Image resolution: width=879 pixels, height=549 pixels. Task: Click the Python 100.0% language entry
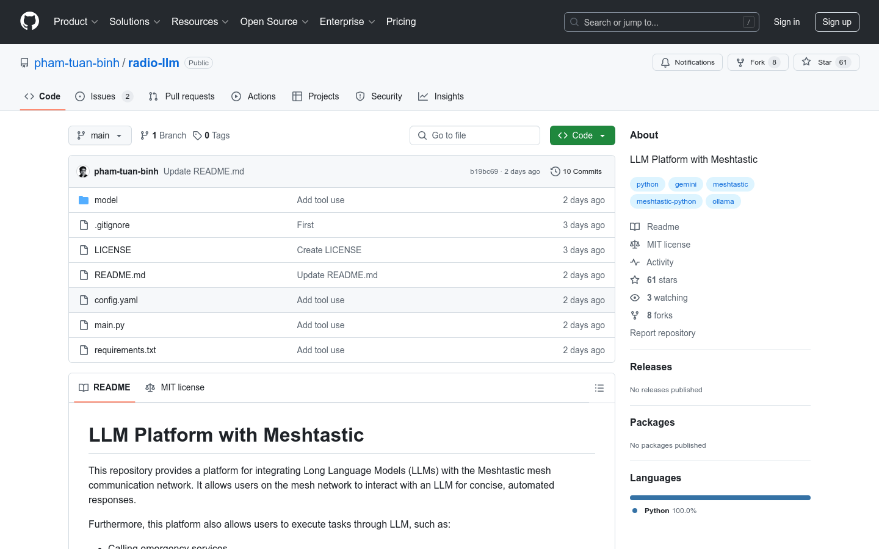pyautogui.click(x=664, y=511)
